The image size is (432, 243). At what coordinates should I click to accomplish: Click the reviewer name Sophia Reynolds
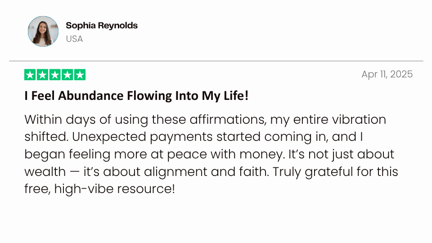point(102,25)
